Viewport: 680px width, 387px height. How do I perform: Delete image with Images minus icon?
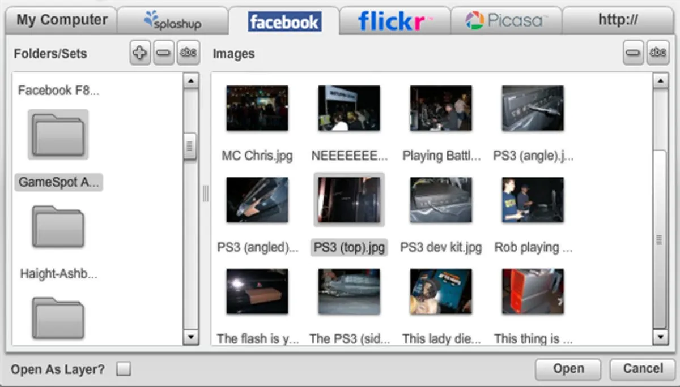[633, 53]
